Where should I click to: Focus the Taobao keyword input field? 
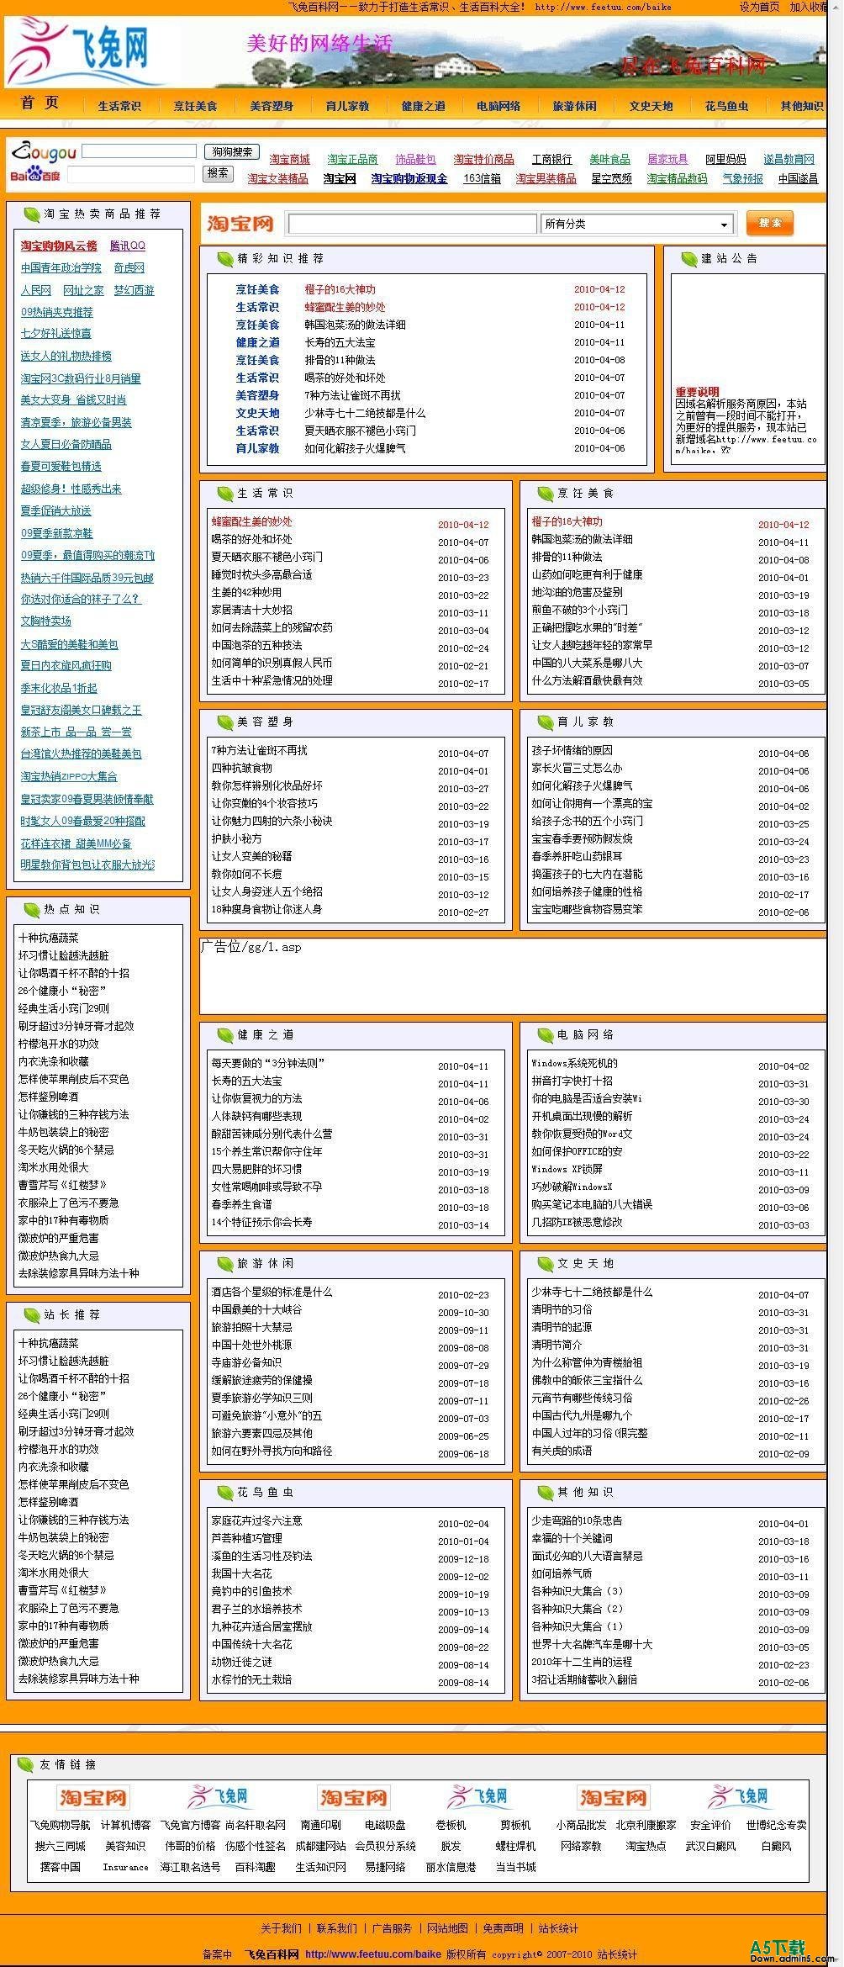[412, 224]
